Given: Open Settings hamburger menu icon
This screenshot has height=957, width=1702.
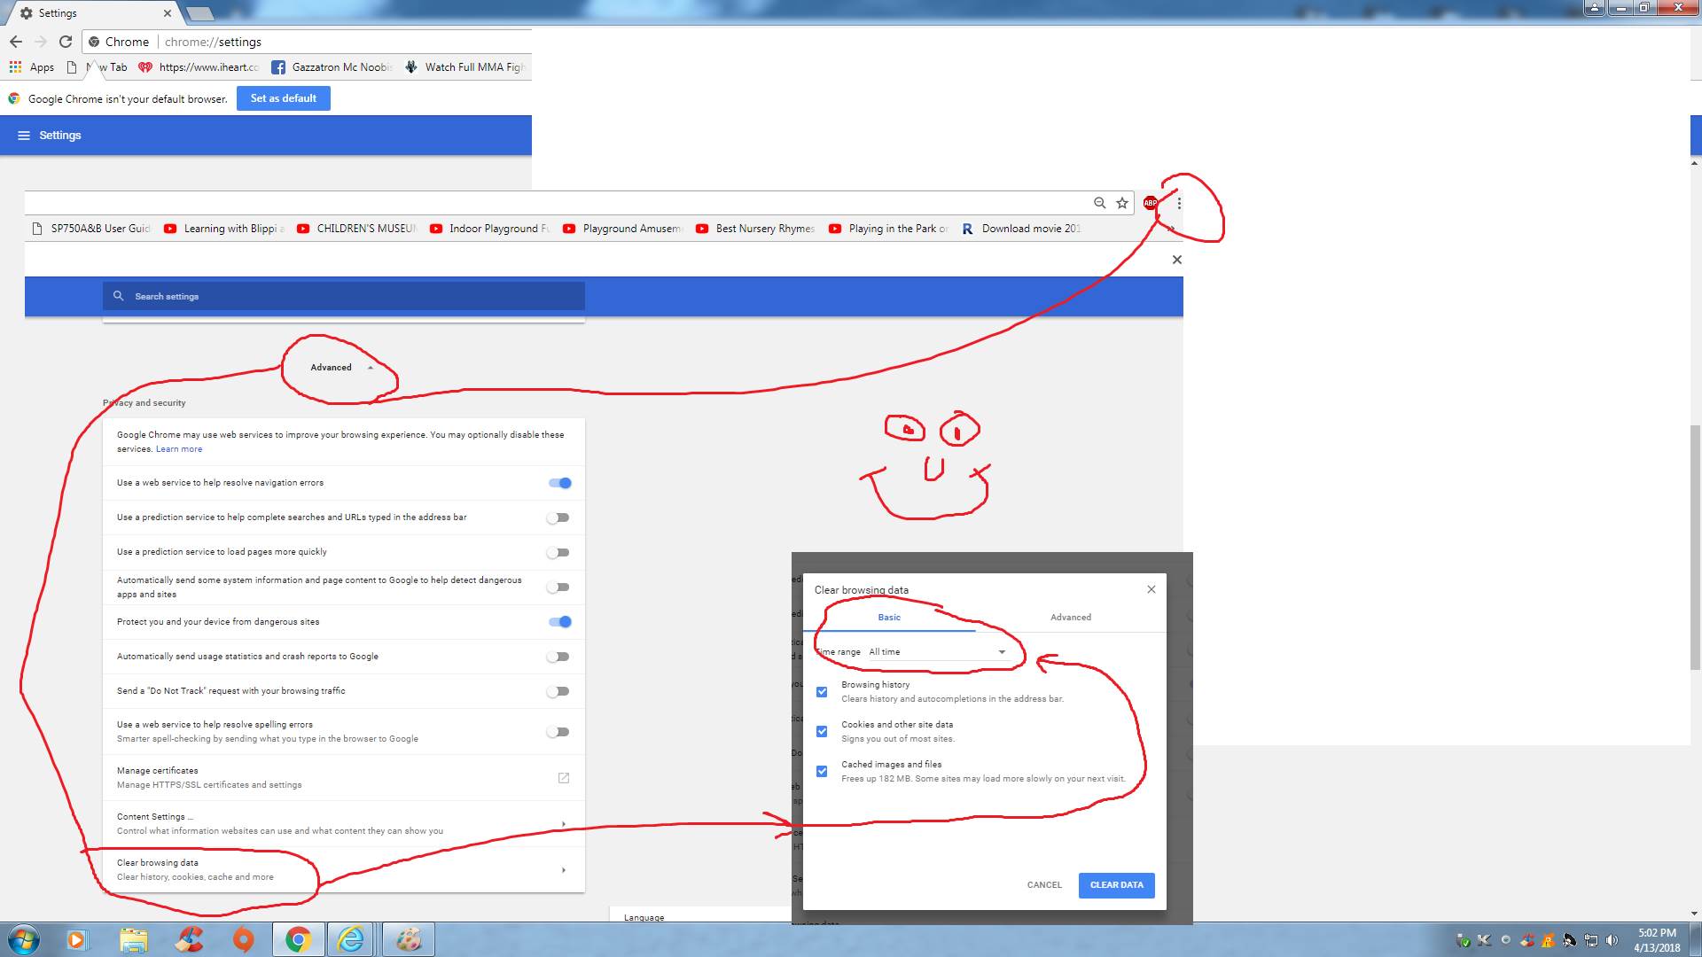Looking at the screenshot, I should point(24,136).
